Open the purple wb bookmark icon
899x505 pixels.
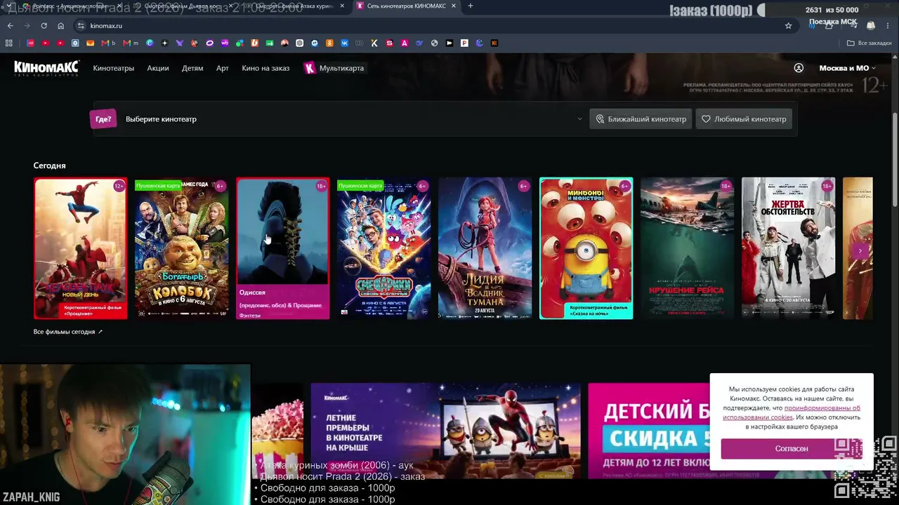tap(225, 43)
